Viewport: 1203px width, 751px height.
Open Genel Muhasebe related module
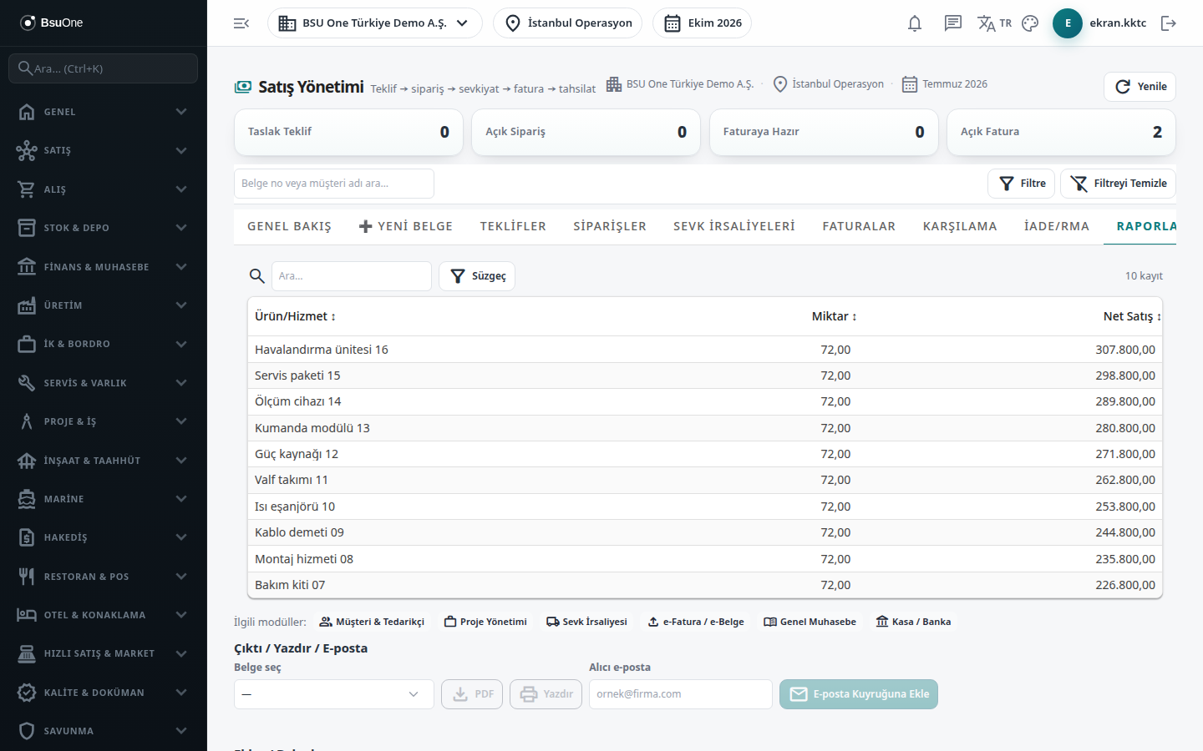(x=810, y=622)
